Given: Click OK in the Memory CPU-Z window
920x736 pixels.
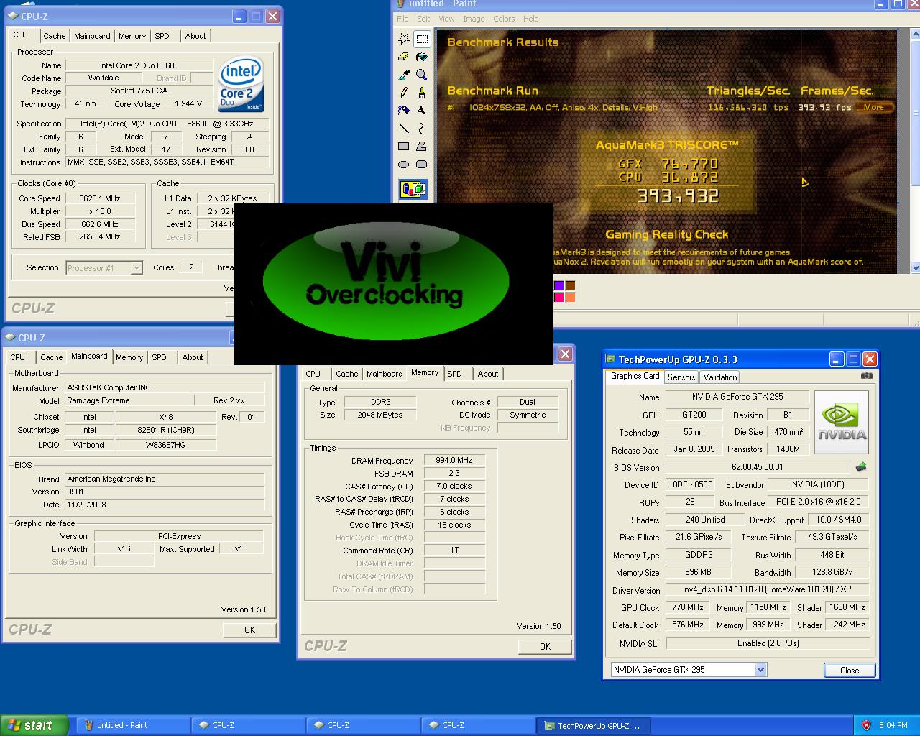Looking at the screenshot, I should pyautogui.click(x=545, y=646).
